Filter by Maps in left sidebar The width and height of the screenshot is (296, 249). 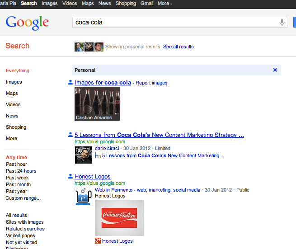[x=12, y=93]
